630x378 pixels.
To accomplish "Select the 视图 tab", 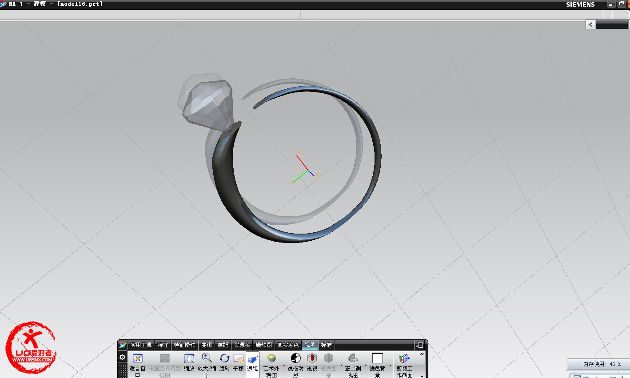I will click(310, 345).
